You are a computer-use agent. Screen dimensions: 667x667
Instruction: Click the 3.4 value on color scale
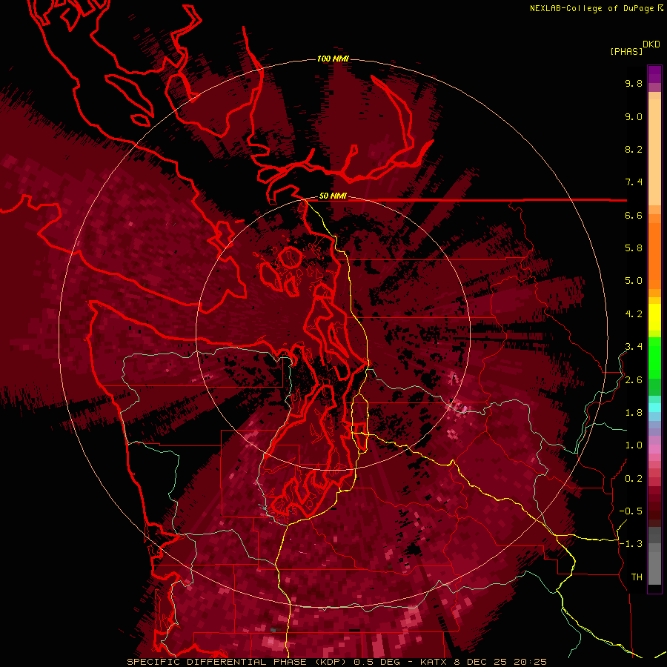point(634,347)
